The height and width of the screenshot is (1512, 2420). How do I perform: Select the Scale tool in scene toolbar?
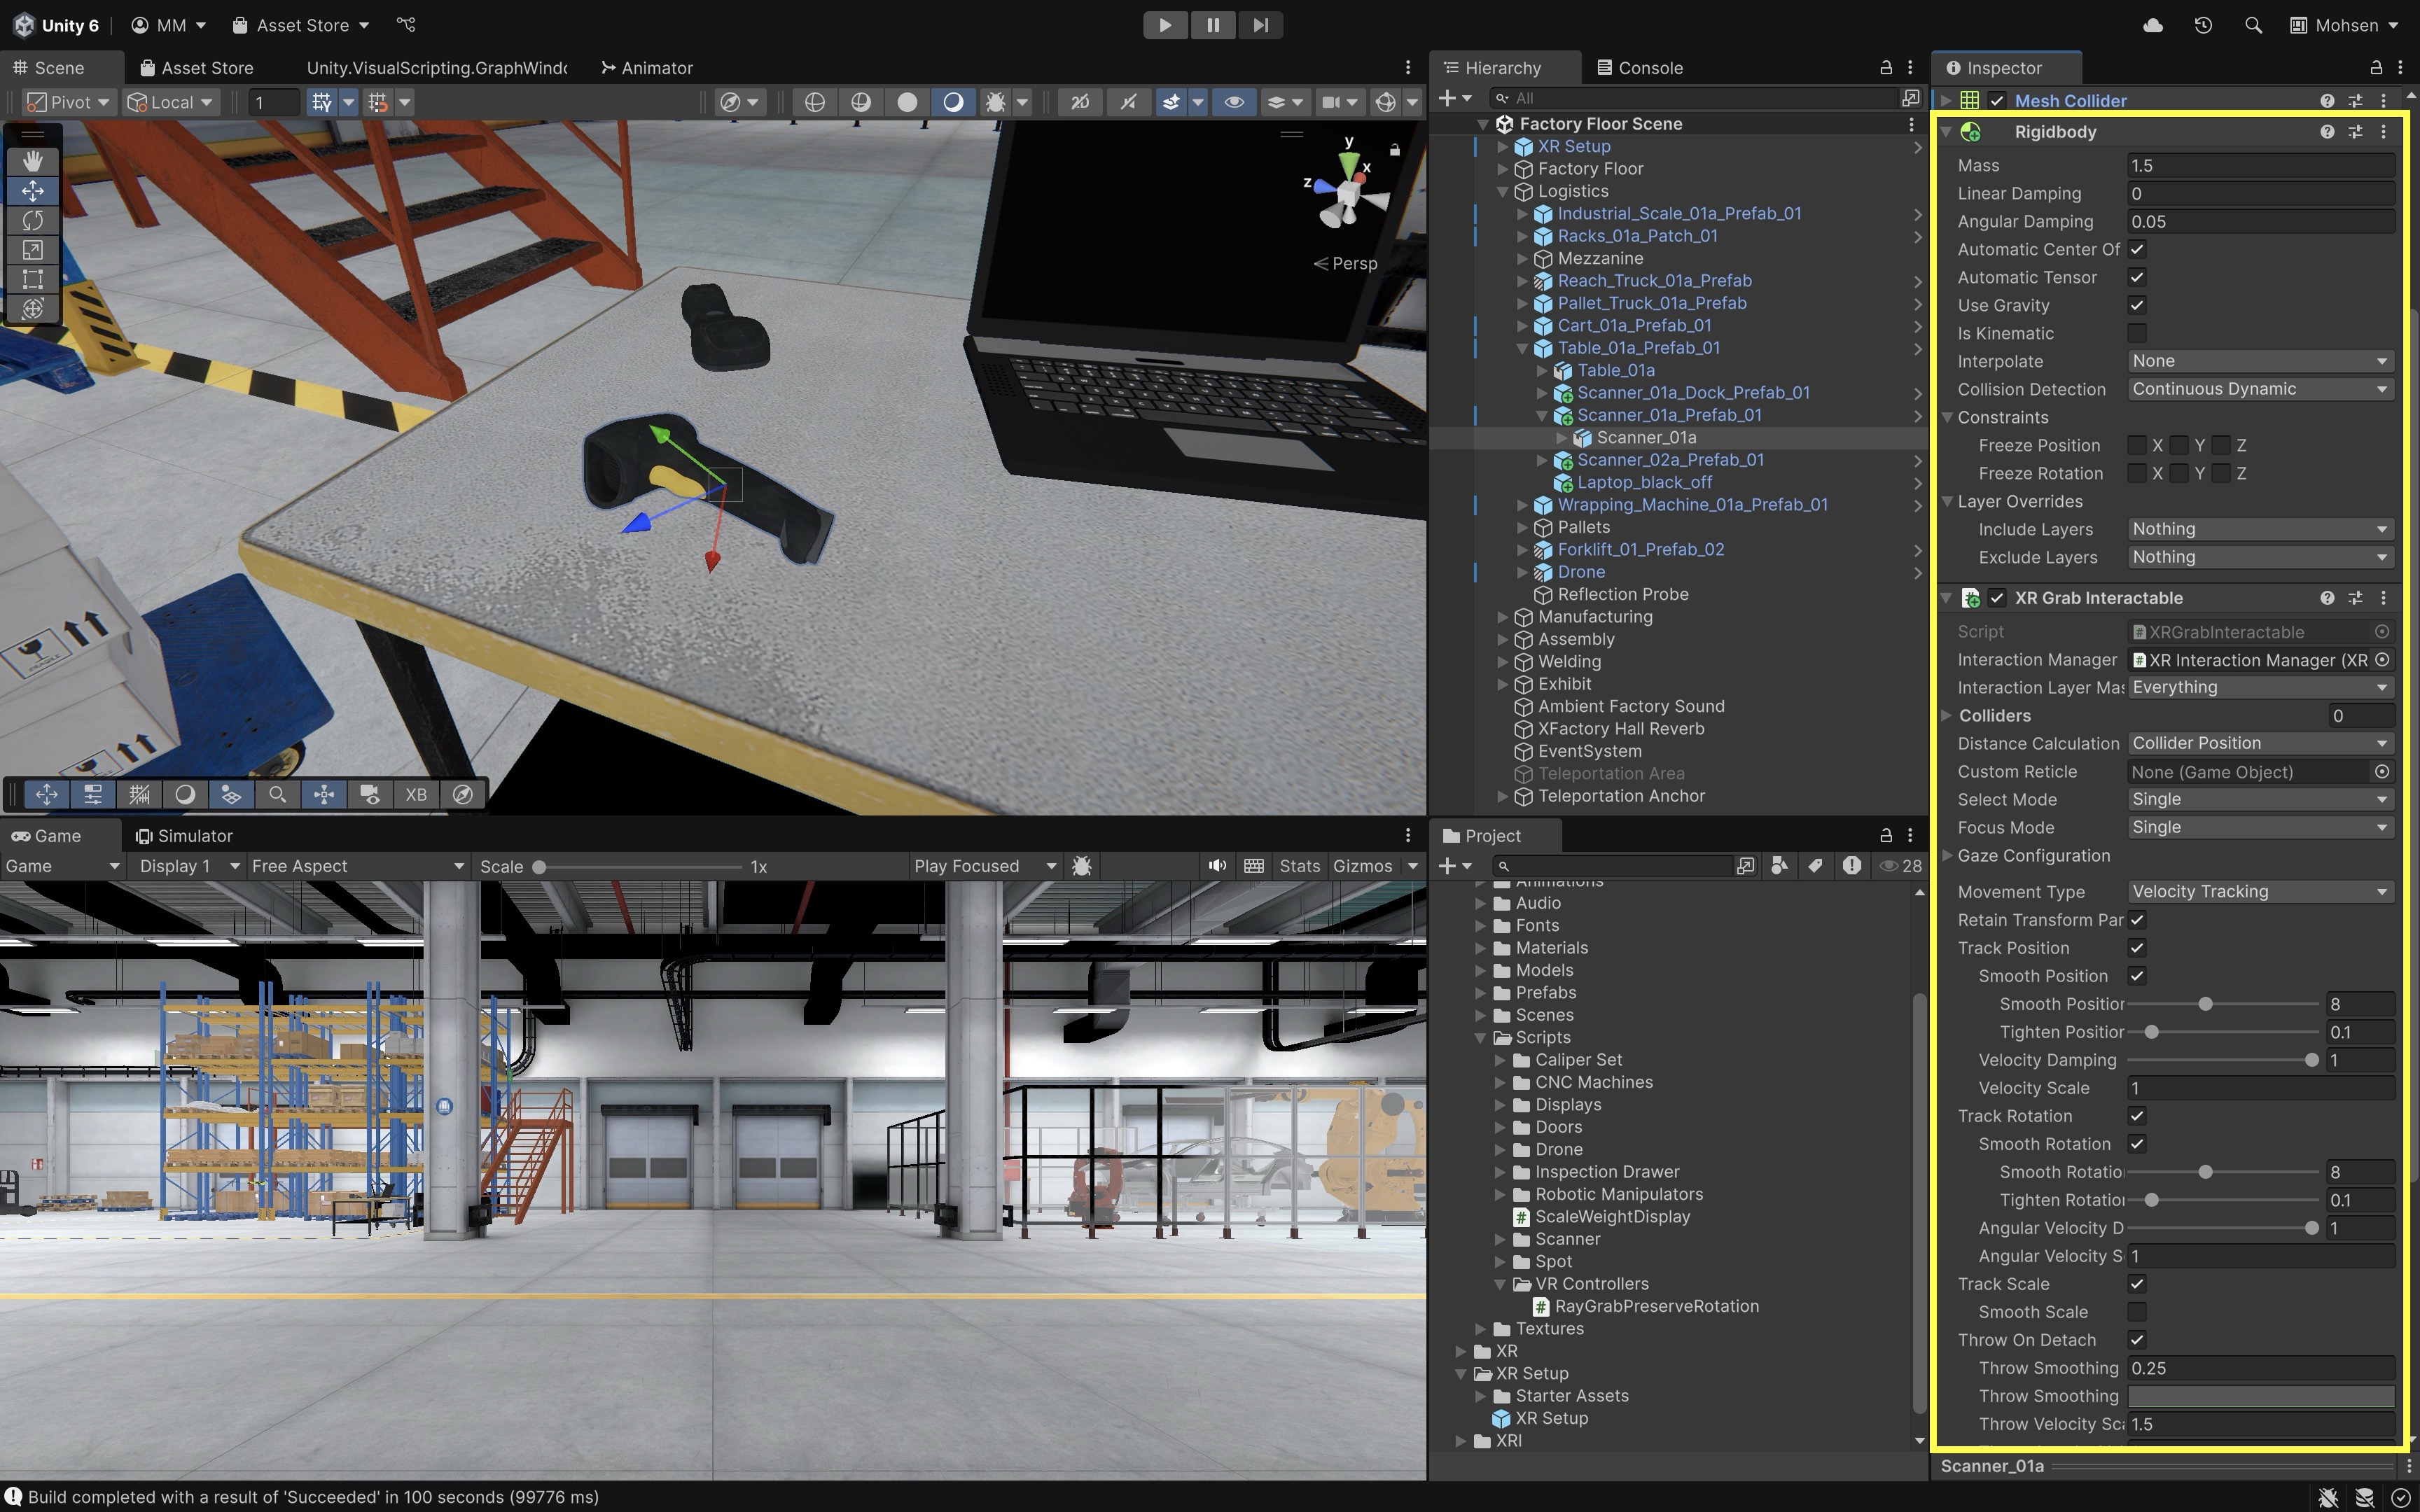coord(32,250)
